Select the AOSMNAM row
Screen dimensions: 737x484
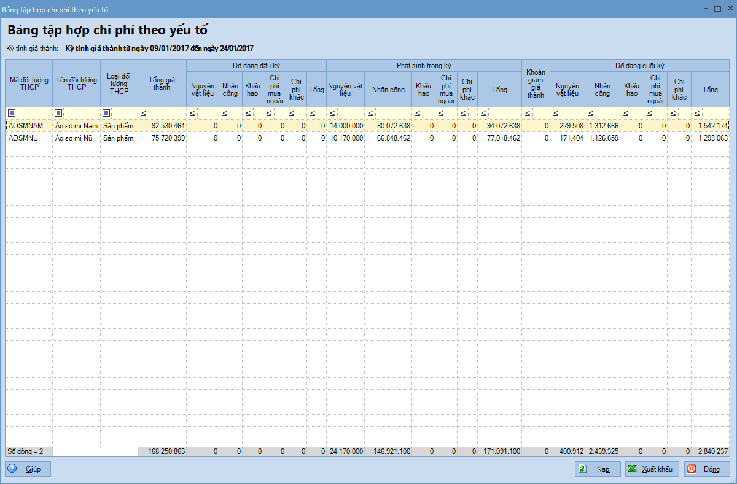[x=29, y=125]
